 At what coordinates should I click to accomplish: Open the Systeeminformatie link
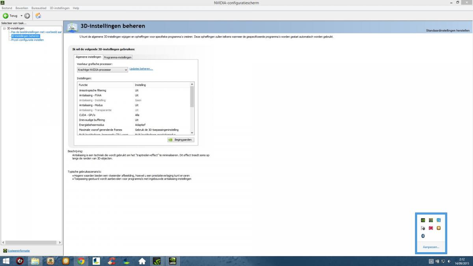[19, 251]
